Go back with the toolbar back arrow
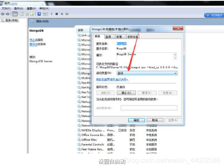224x168 pixels. pyautogui.click(x=3, y=14)
